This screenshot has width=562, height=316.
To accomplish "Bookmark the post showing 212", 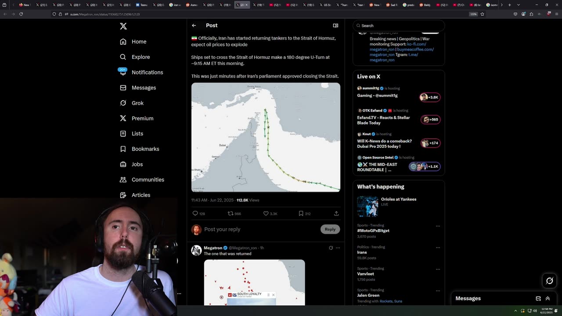I will 301,213.
